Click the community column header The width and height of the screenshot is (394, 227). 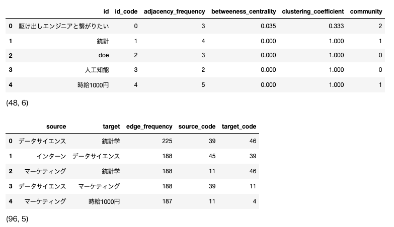366,12
